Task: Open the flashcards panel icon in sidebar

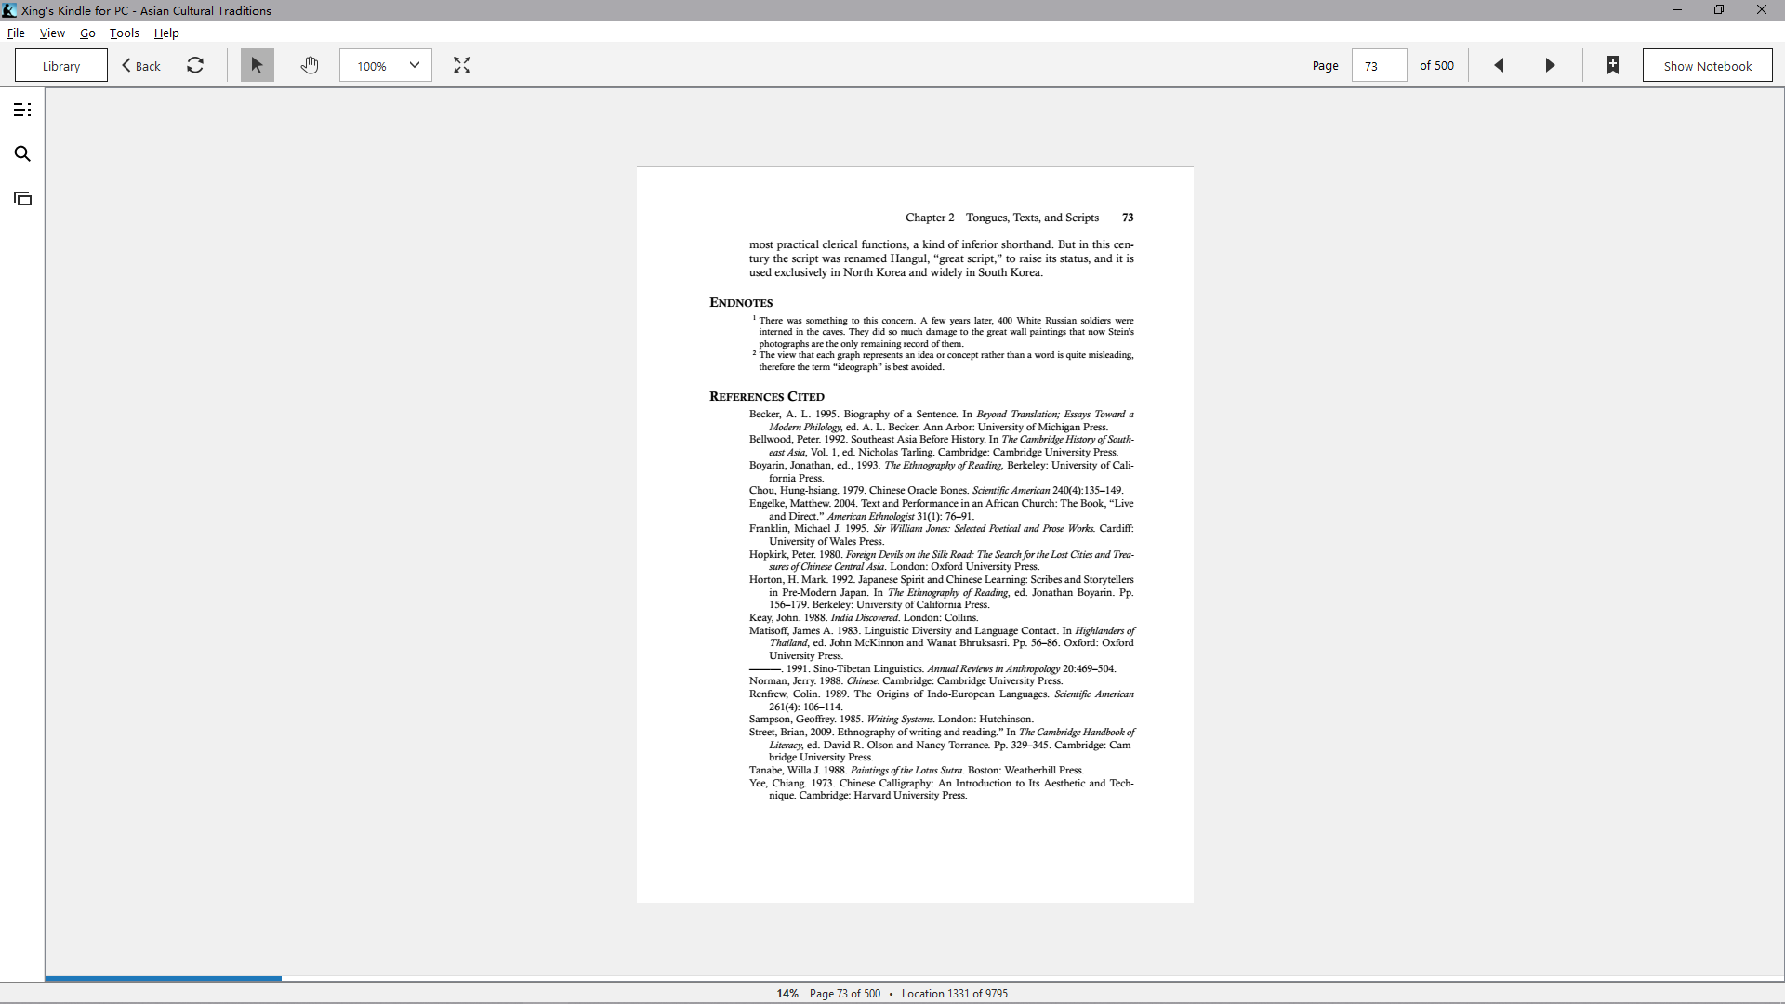Action: pyautogui.click(x=22, y=199)
